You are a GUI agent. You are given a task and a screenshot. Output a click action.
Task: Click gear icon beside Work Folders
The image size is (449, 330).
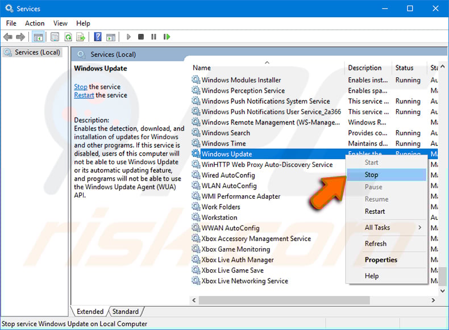(196, 207)
